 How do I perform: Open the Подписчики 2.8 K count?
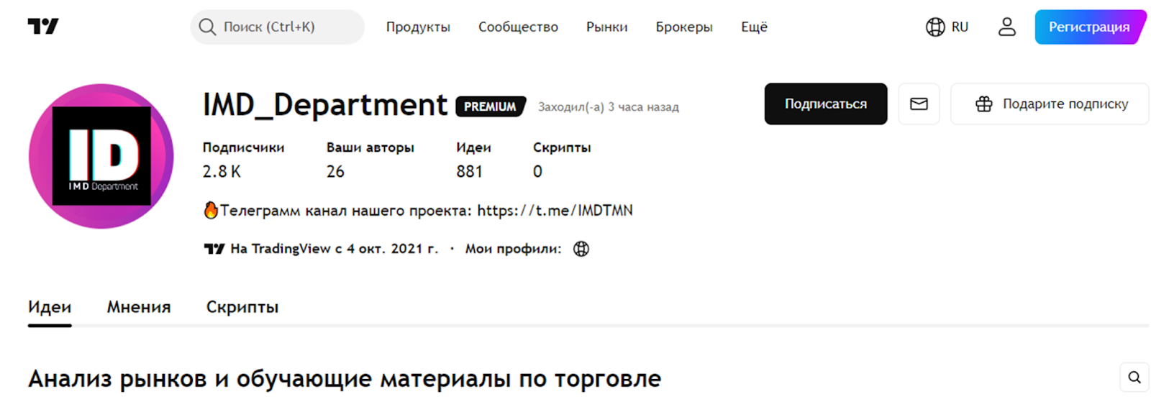pyautogui.click(x=243, y=160)
